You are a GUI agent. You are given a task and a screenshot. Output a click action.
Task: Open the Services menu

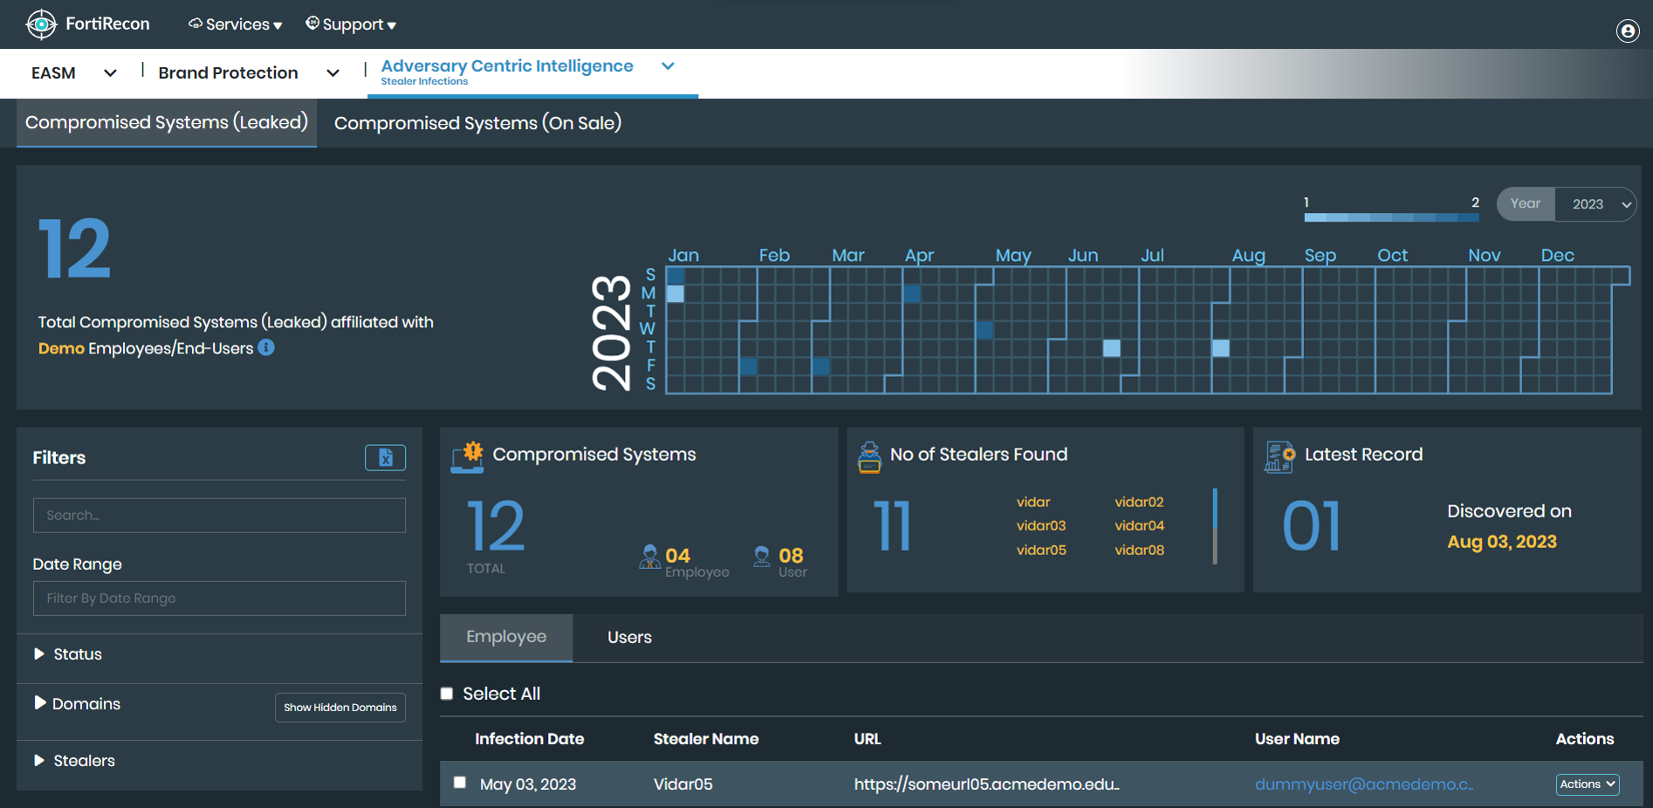pos(235,24)
